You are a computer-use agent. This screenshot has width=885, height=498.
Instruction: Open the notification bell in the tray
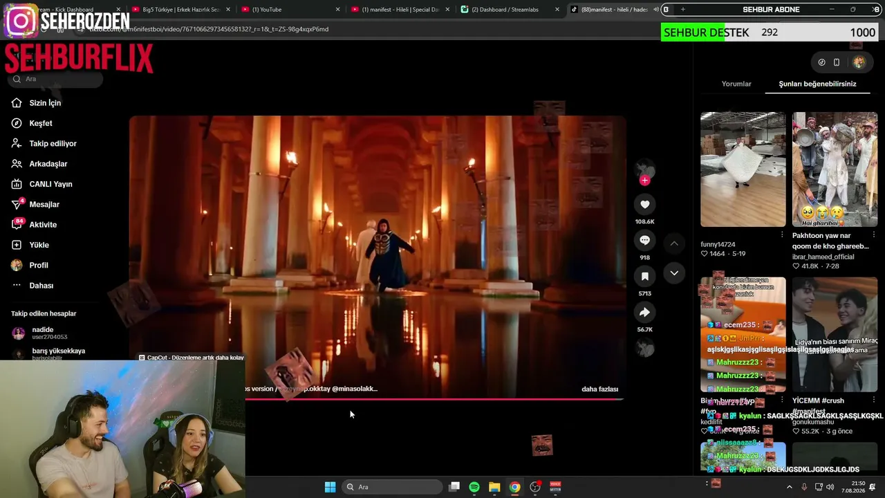click(873, 487)
